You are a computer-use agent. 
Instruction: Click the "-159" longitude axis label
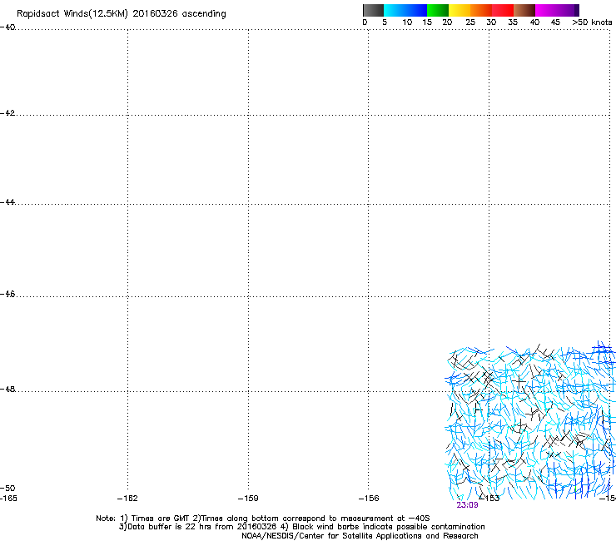click(248, 499)
